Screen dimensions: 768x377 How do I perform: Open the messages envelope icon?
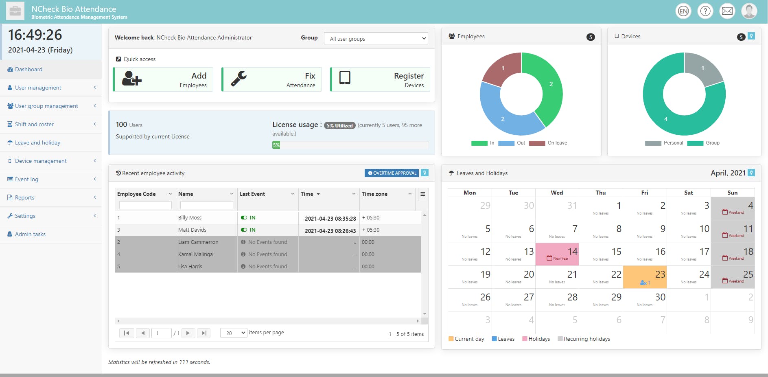pos(727,11)
